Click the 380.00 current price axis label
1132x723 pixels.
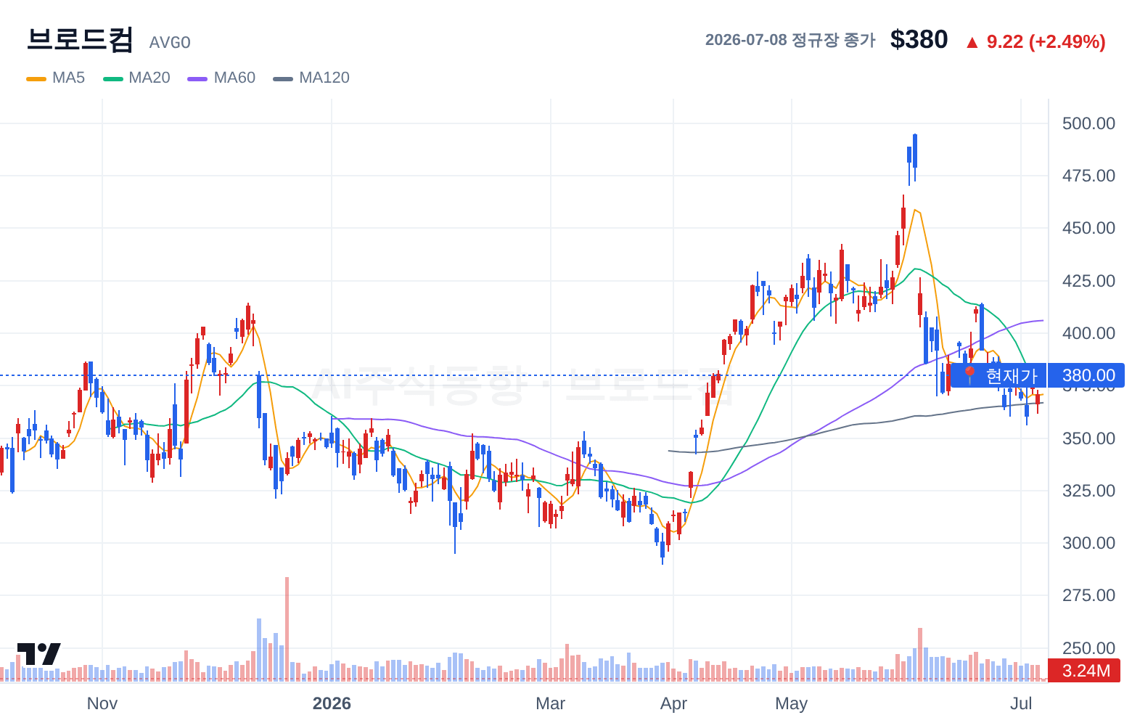1087,375
